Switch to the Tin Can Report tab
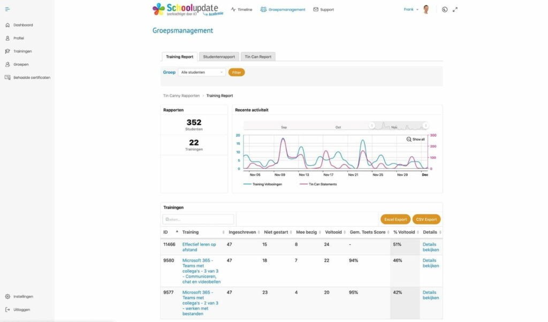The height and width of the screenshot is (322, 548). click(x=258, y=57)
